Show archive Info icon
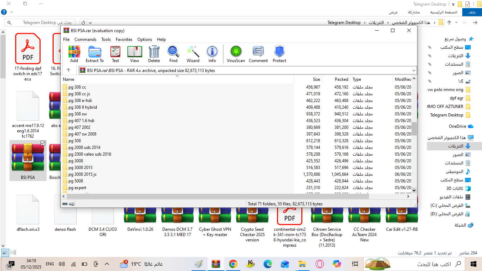482x271 pixels. (212, 54)
